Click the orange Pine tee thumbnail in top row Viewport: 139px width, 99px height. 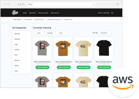(63, 48)
